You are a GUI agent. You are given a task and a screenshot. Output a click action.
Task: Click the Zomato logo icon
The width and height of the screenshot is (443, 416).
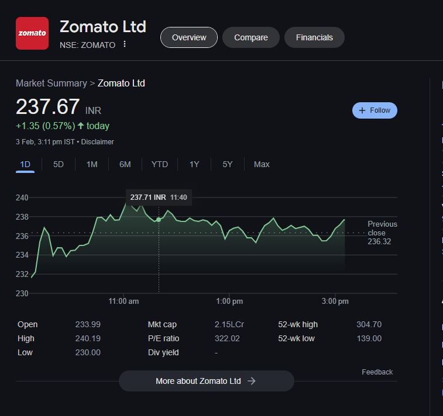tap(32, 33)
